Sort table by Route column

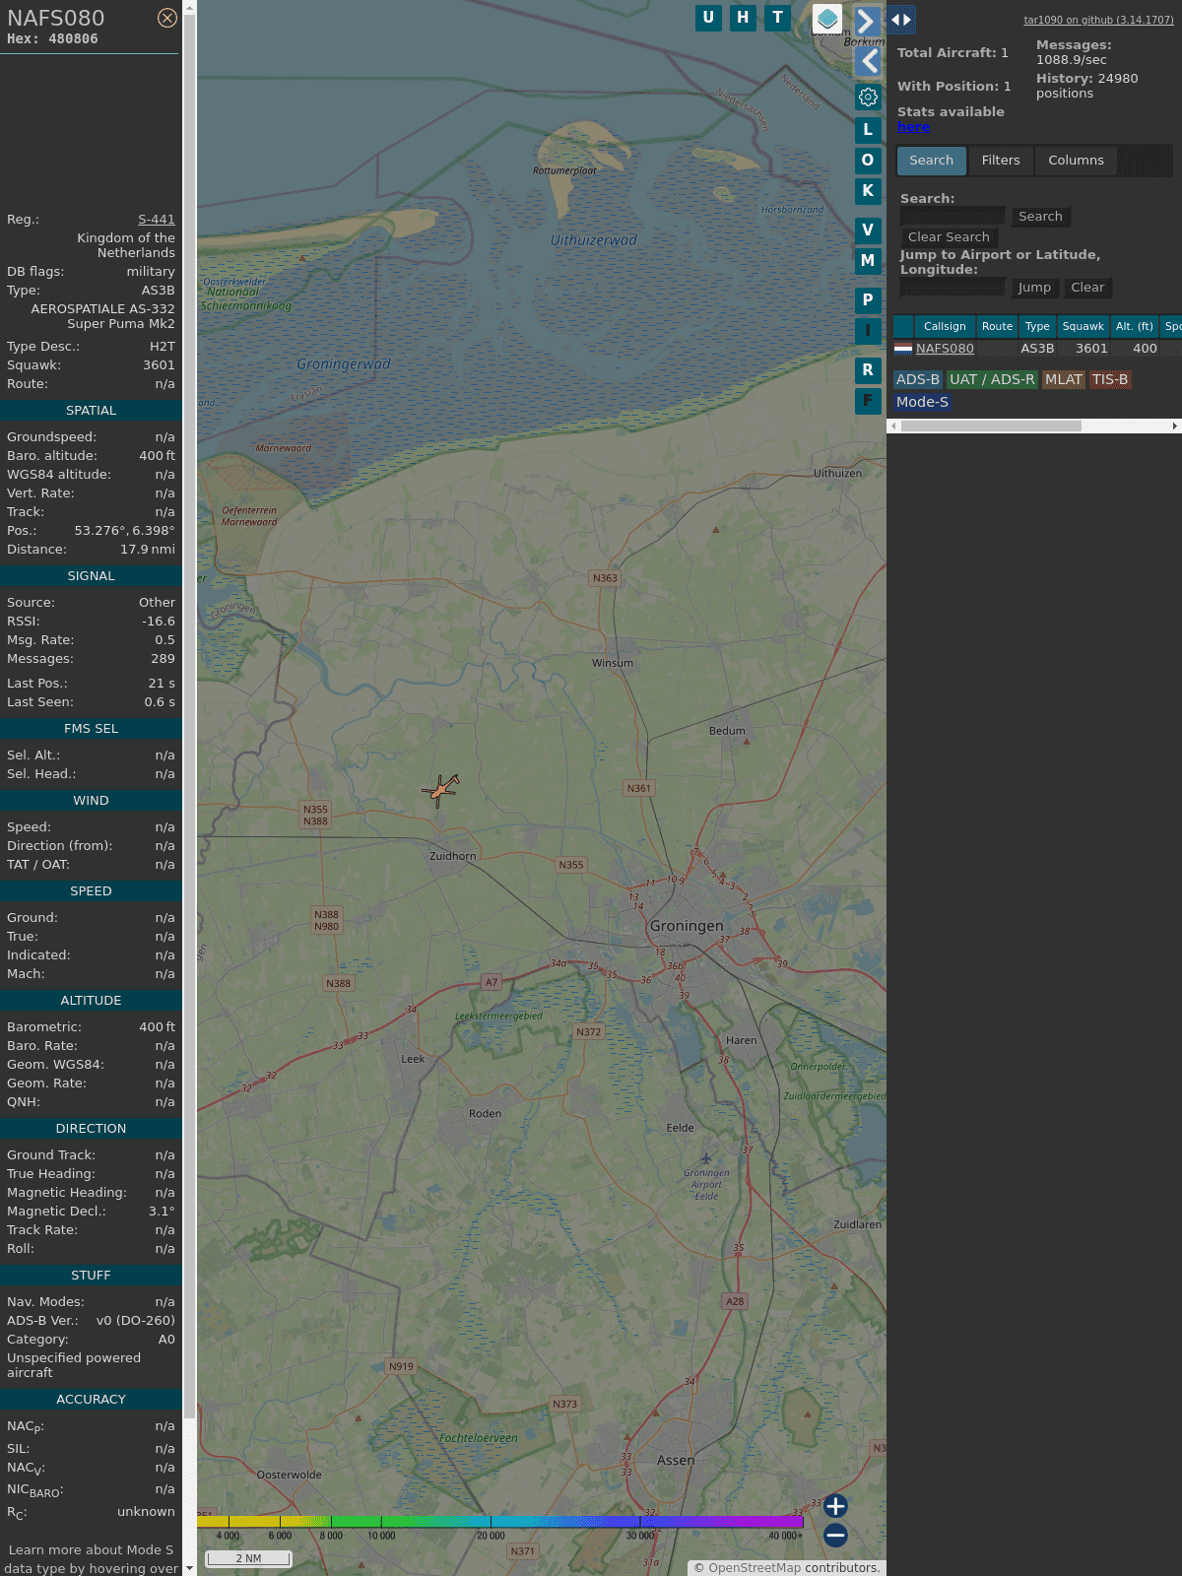[x=997, y=326]
